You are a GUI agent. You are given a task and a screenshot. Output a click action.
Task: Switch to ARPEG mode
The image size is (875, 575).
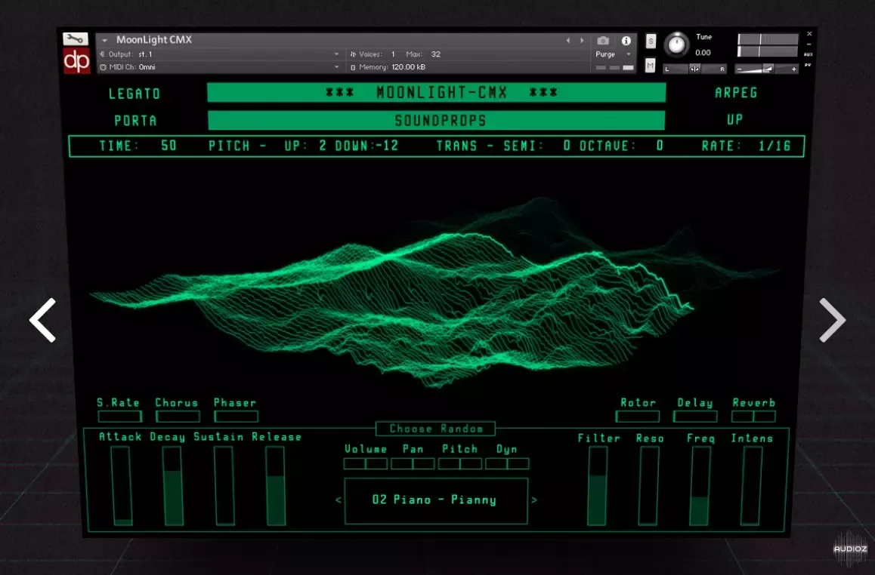click(734, 93)
